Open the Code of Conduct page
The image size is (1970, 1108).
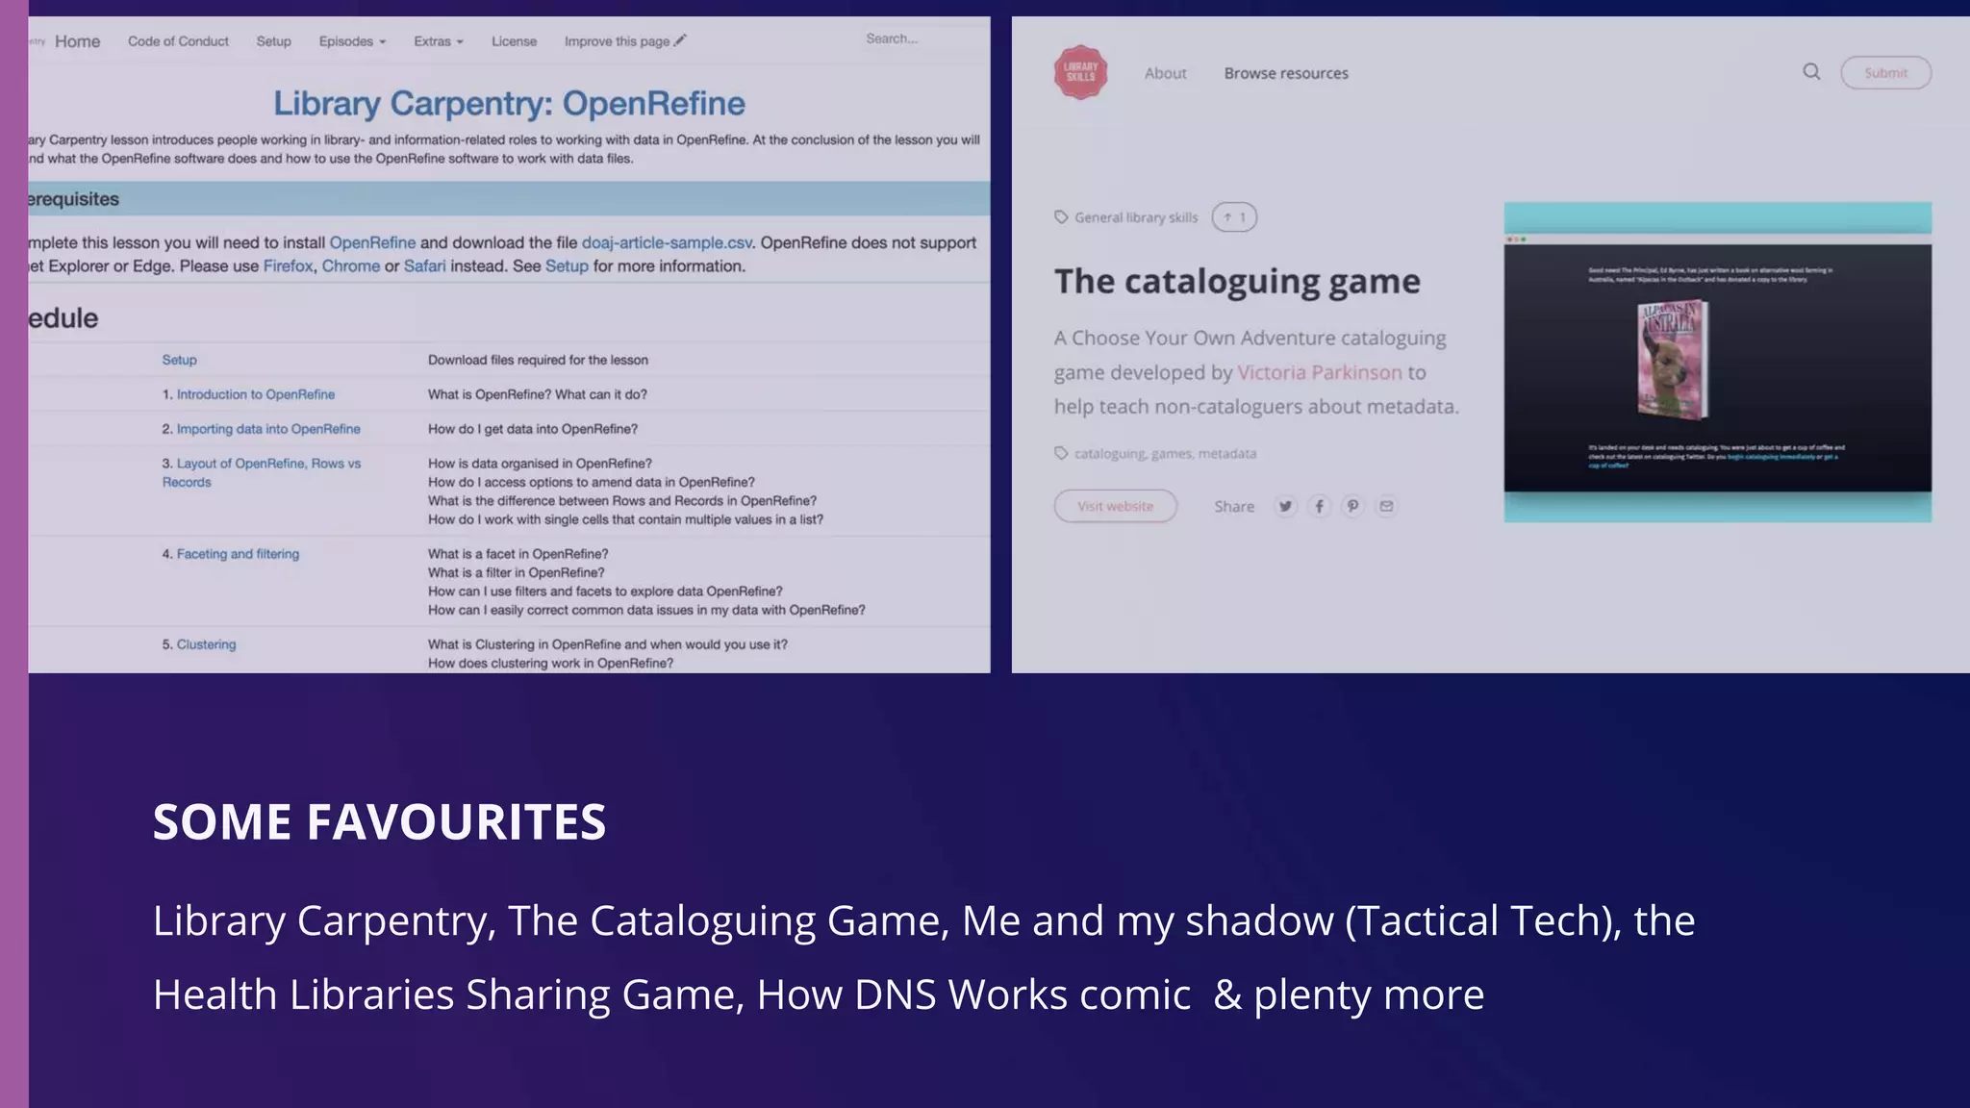point(178,41)
